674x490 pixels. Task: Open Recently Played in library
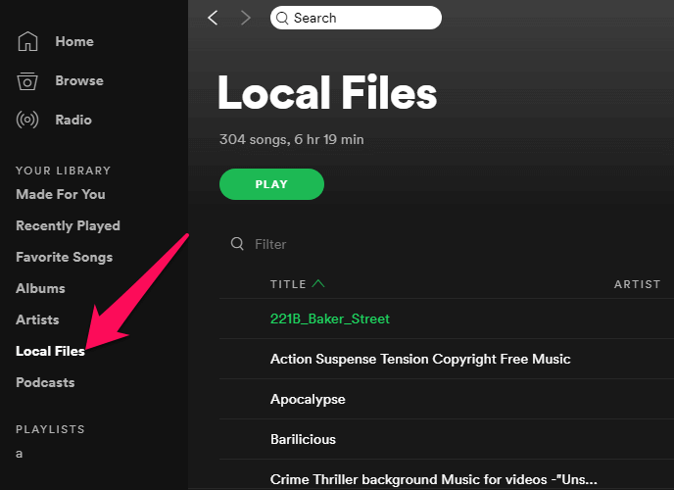click(68, 225)
